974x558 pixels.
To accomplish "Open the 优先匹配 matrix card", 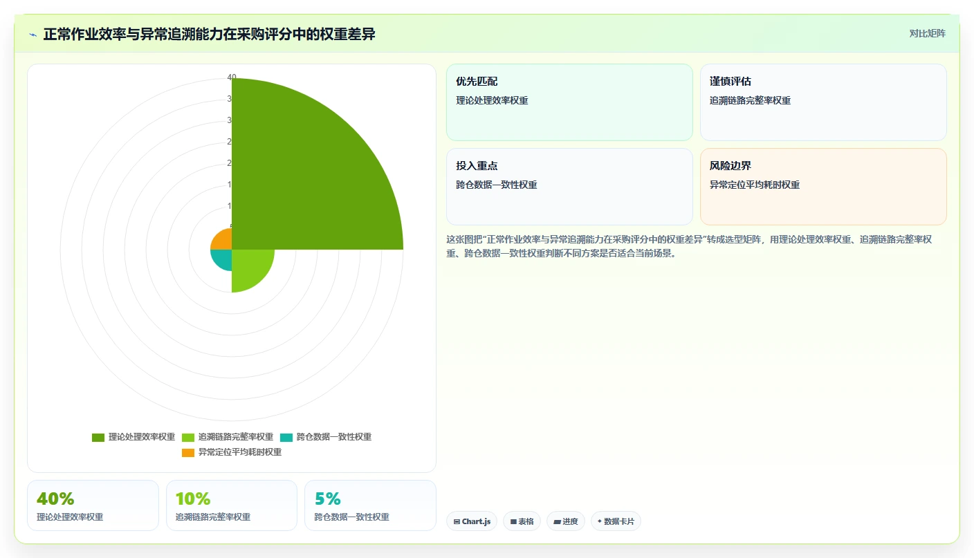I will pyautogui.click(x=569, y=102).
